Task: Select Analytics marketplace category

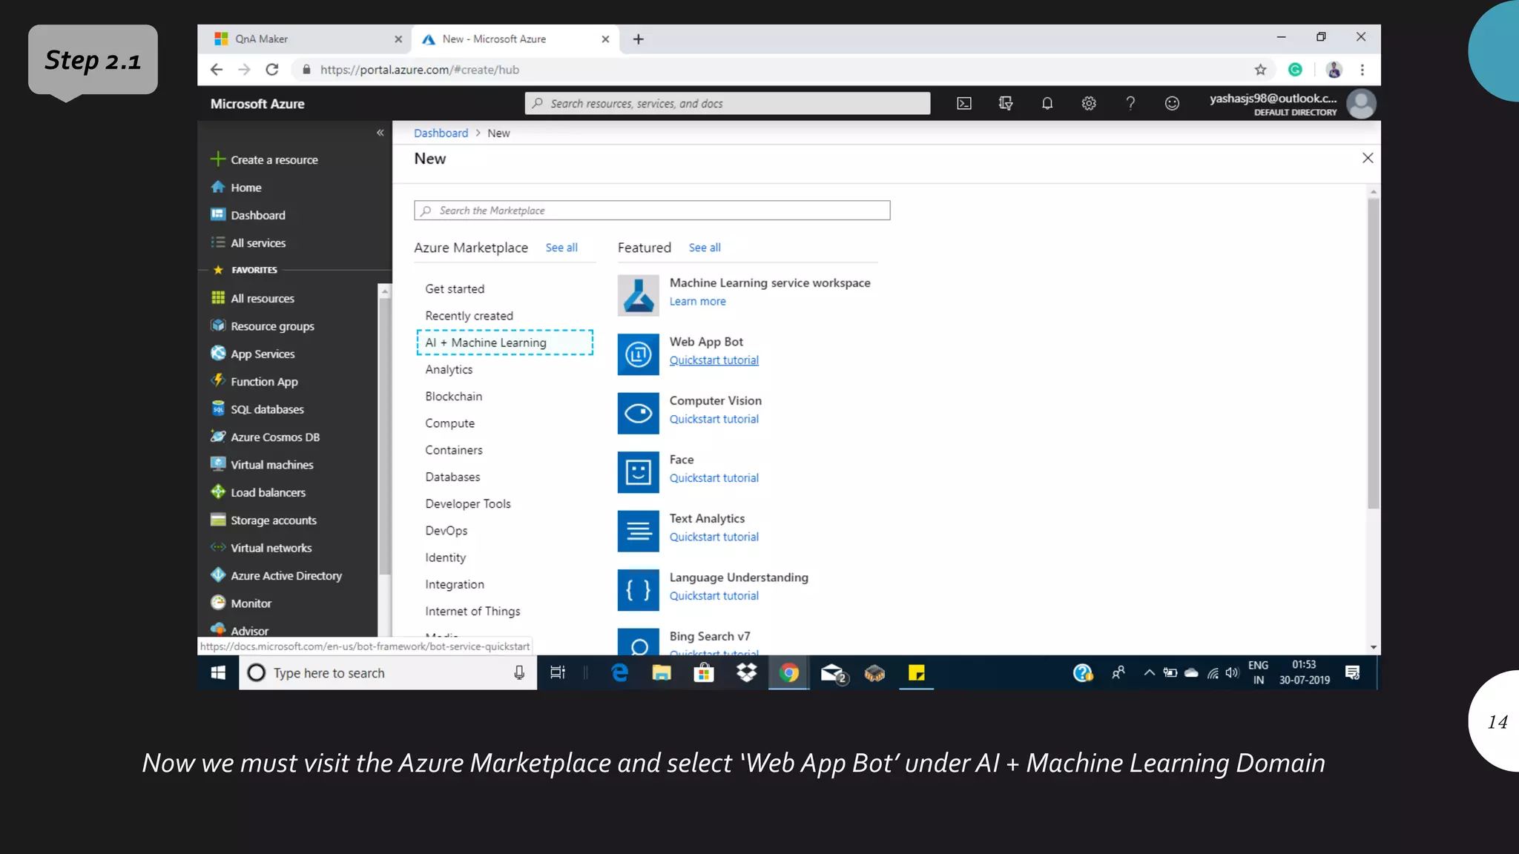Action: 449,370
